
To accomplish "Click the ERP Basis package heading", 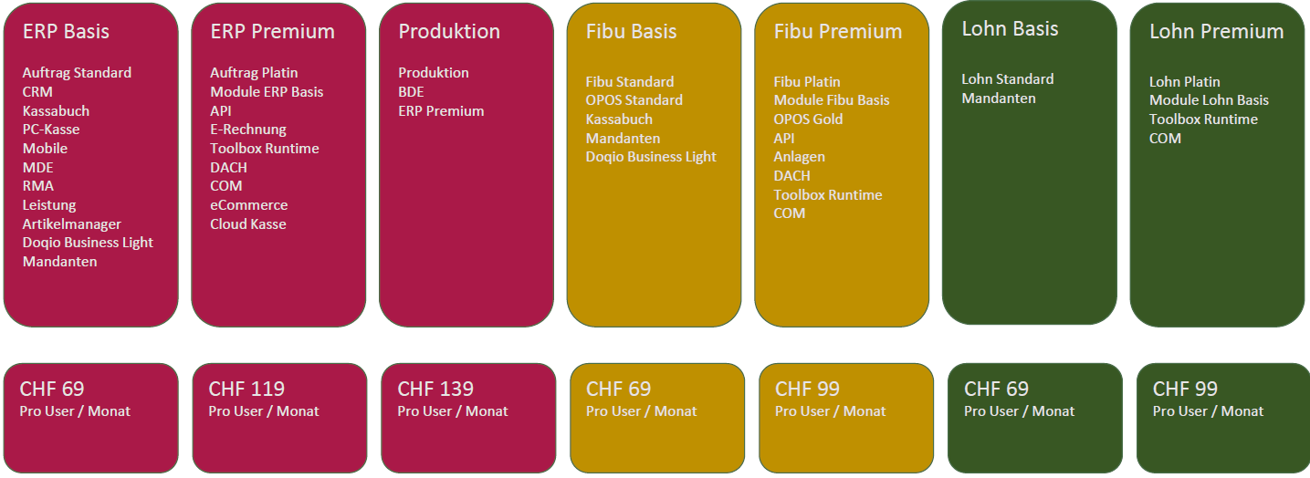I will pos(66,31).
